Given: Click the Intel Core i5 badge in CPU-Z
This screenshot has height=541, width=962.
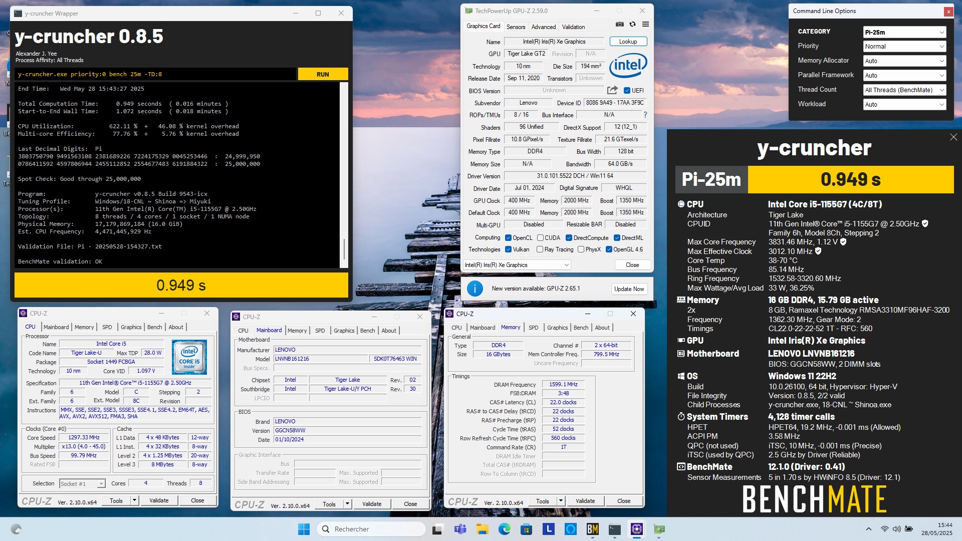Looking at the screenshot, I should point(189,358).
